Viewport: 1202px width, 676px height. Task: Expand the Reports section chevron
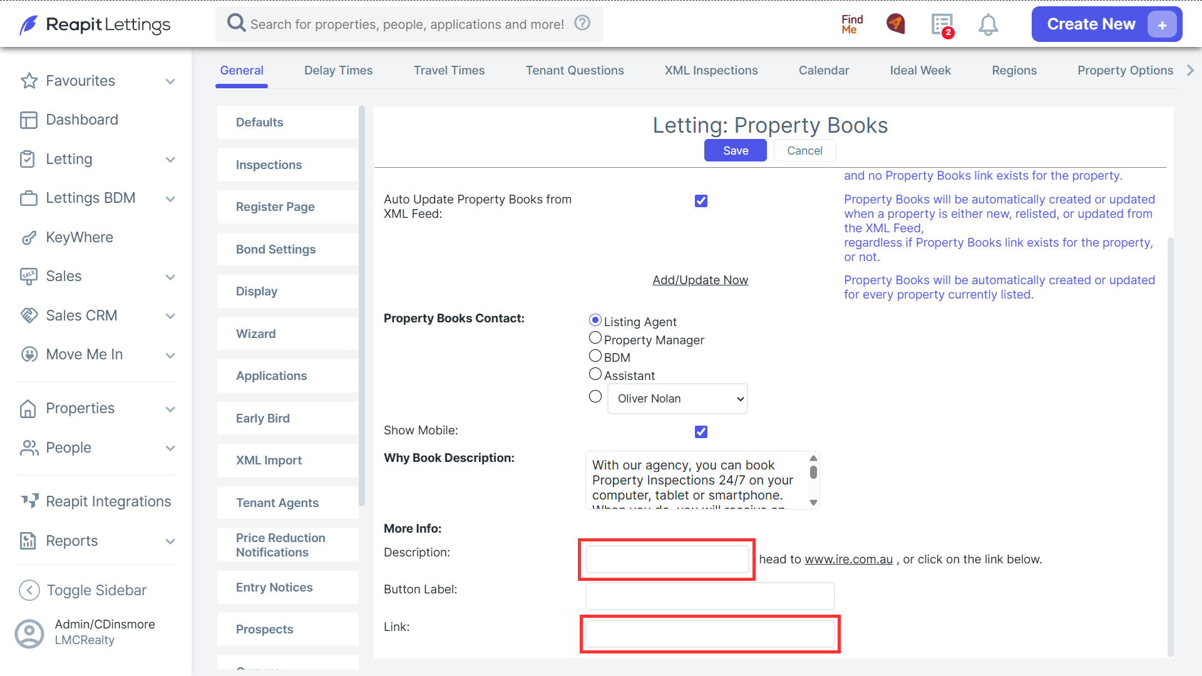170,541
